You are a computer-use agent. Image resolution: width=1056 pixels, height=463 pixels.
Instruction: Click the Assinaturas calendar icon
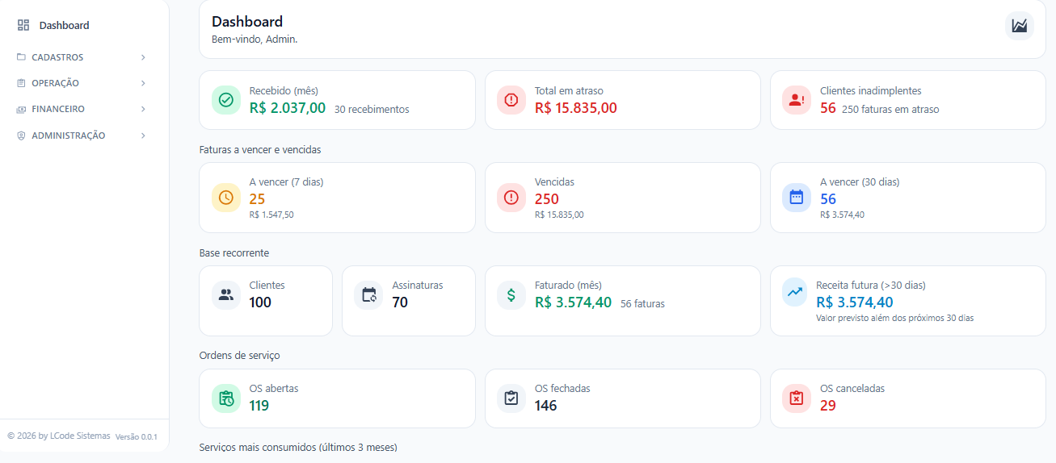pyautogui.click(x=369, y=295)
